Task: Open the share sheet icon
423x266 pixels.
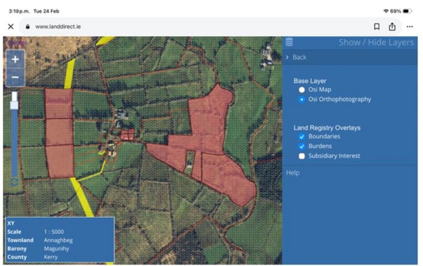Action: tap(392, 27)
